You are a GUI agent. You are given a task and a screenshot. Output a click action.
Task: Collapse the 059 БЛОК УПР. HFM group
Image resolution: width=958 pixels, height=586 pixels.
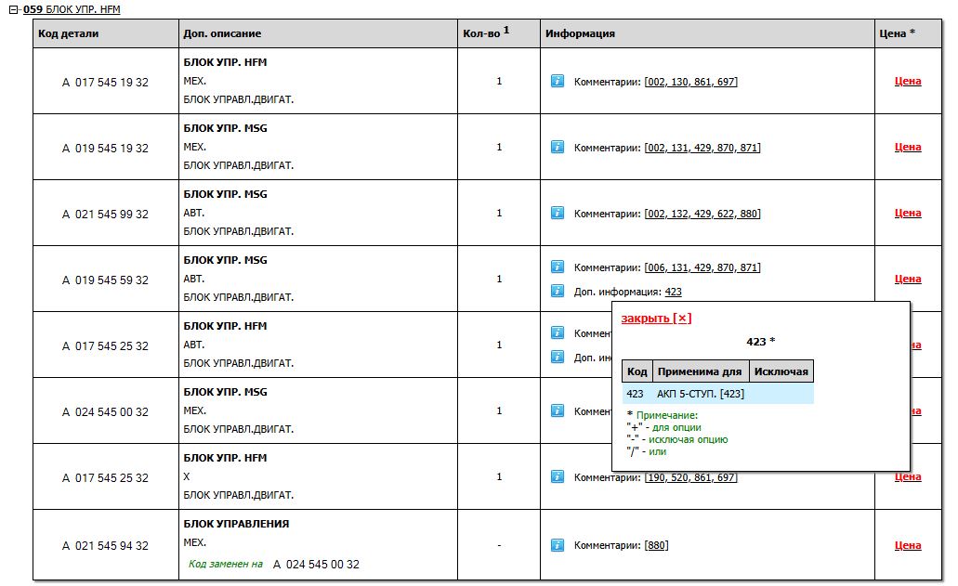(x=14, y=9)
